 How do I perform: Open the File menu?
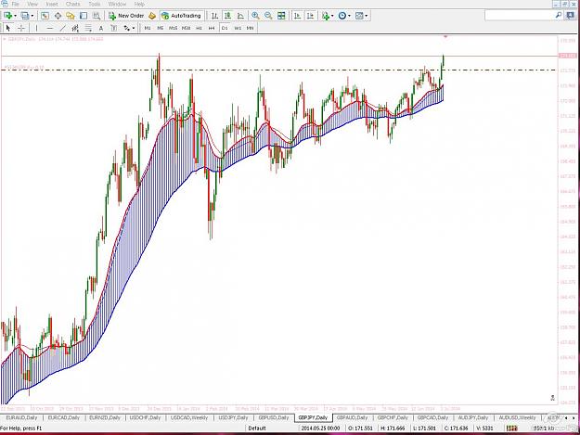pos(16,4)
